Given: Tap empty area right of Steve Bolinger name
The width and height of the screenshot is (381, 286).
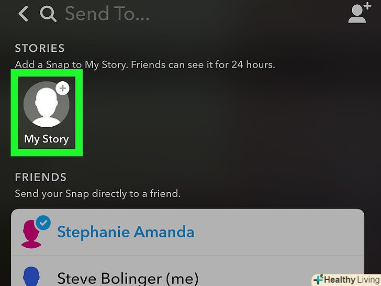Looking at the screenshot, I should point(255,277).
